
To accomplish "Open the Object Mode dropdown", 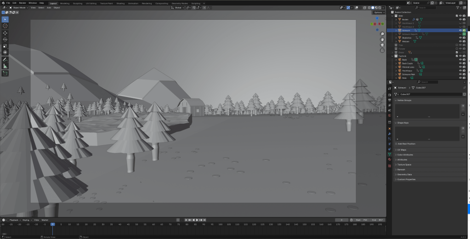I will pyautogui.click(x=19, y=8).
